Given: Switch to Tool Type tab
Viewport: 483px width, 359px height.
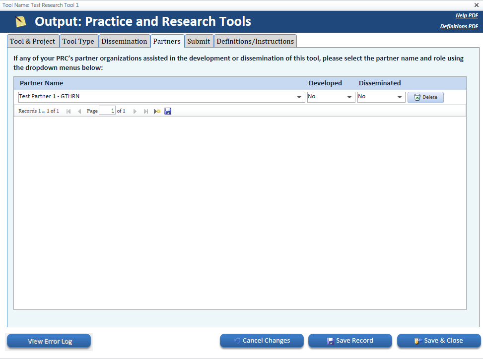Looking at the screenshot, I should (x=78, y=41).
